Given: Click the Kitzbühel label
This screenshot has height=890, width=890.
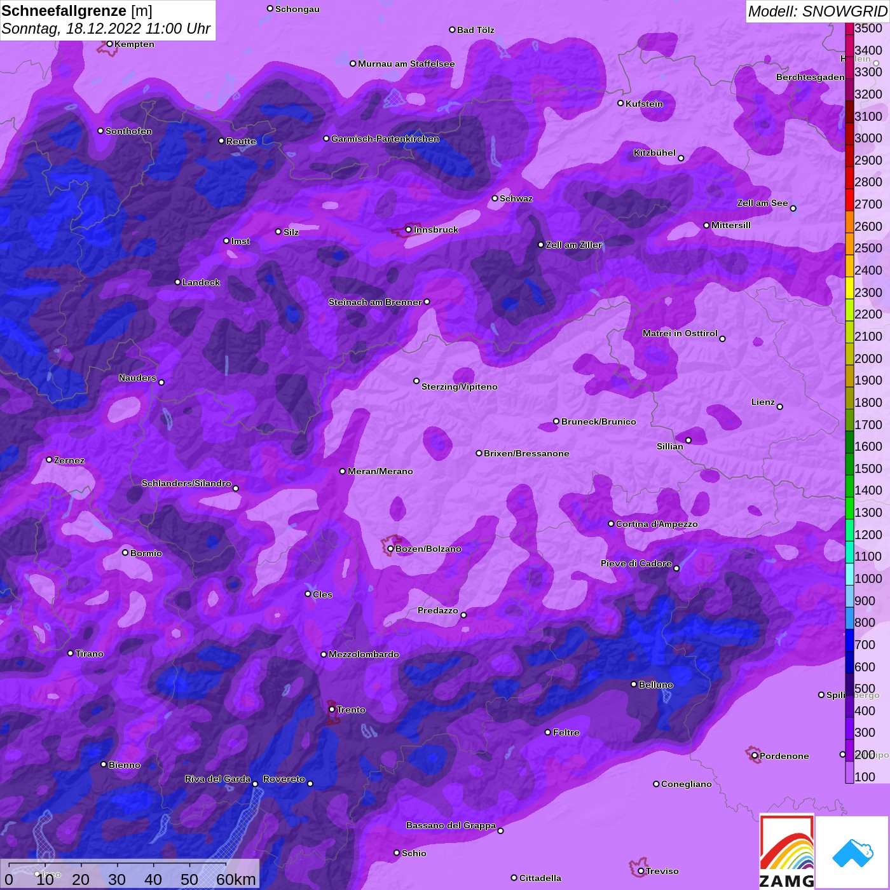Looking at the screenshot, I should click(655, 153).
